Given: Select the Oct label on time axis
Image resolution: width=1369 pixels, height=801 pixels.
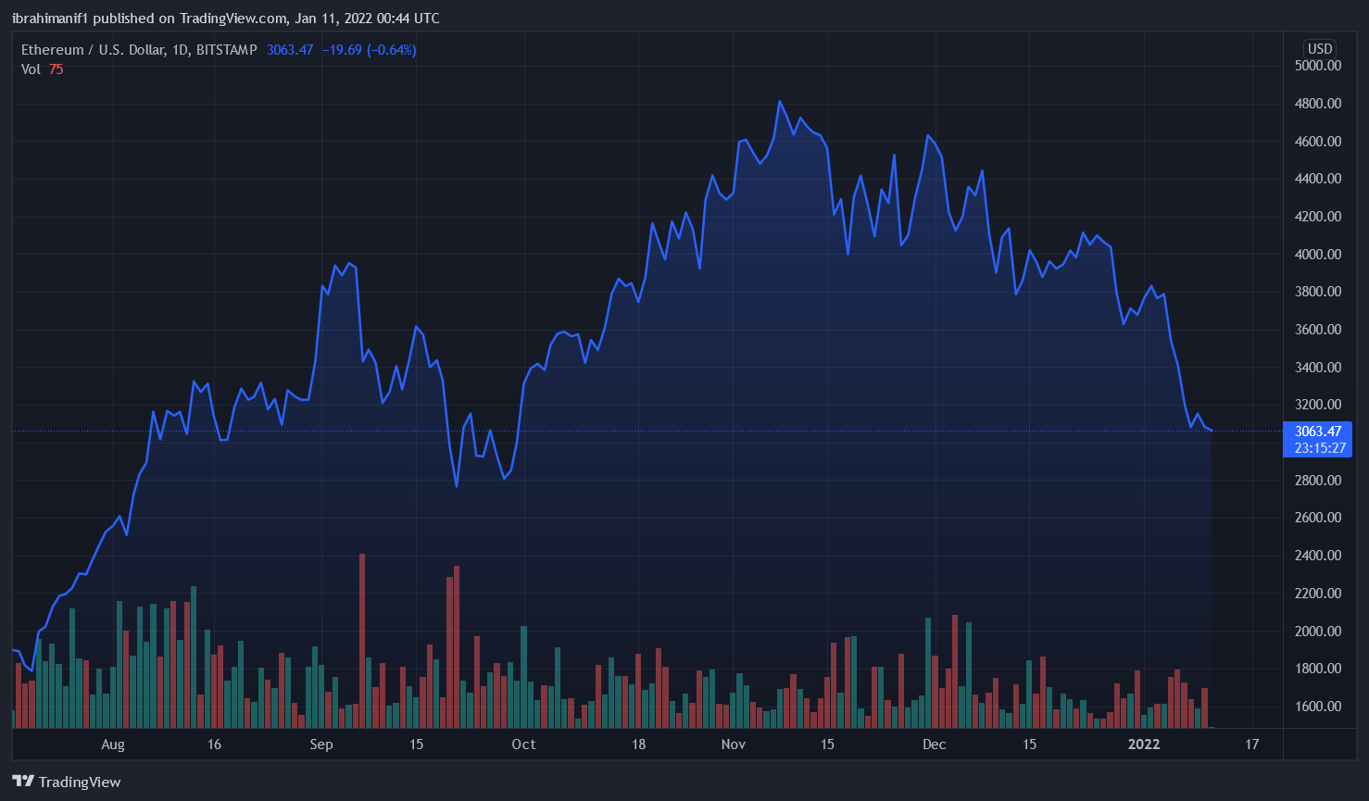Looking at the screenshot, I should click(523, 745).
